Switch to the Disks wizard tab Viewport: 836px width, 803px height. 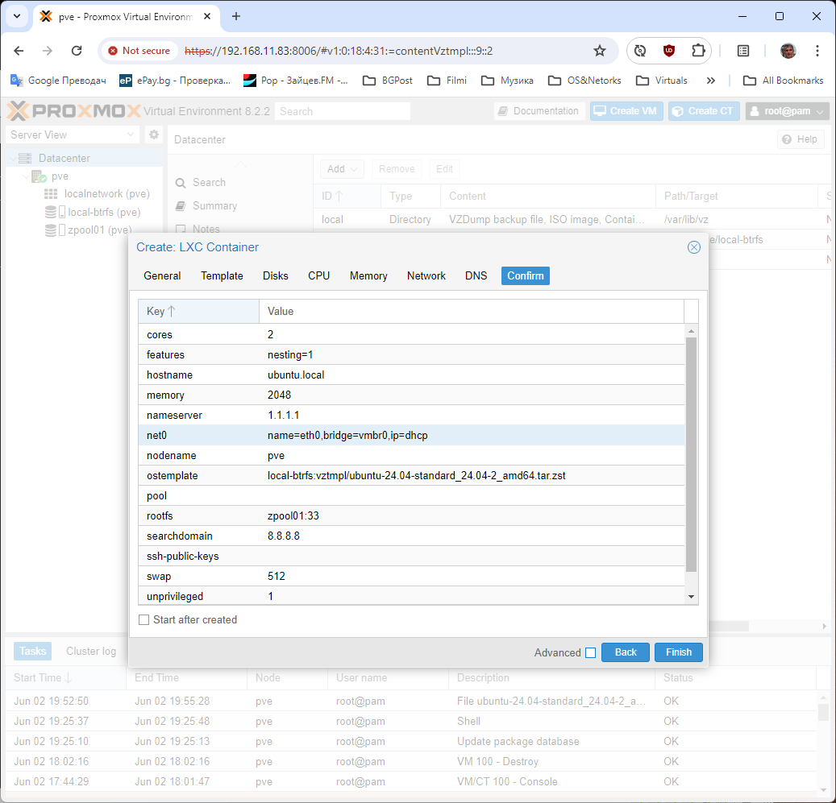(x=276, y=275)
